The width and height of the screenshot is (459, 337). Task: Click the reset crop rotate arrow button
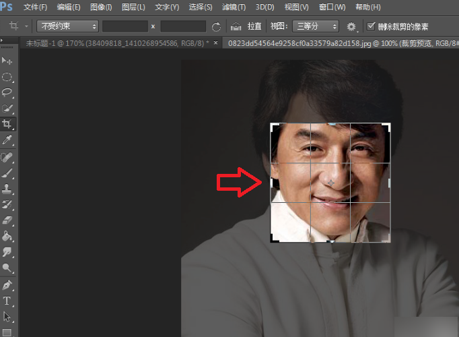click(x=216, y=27)
